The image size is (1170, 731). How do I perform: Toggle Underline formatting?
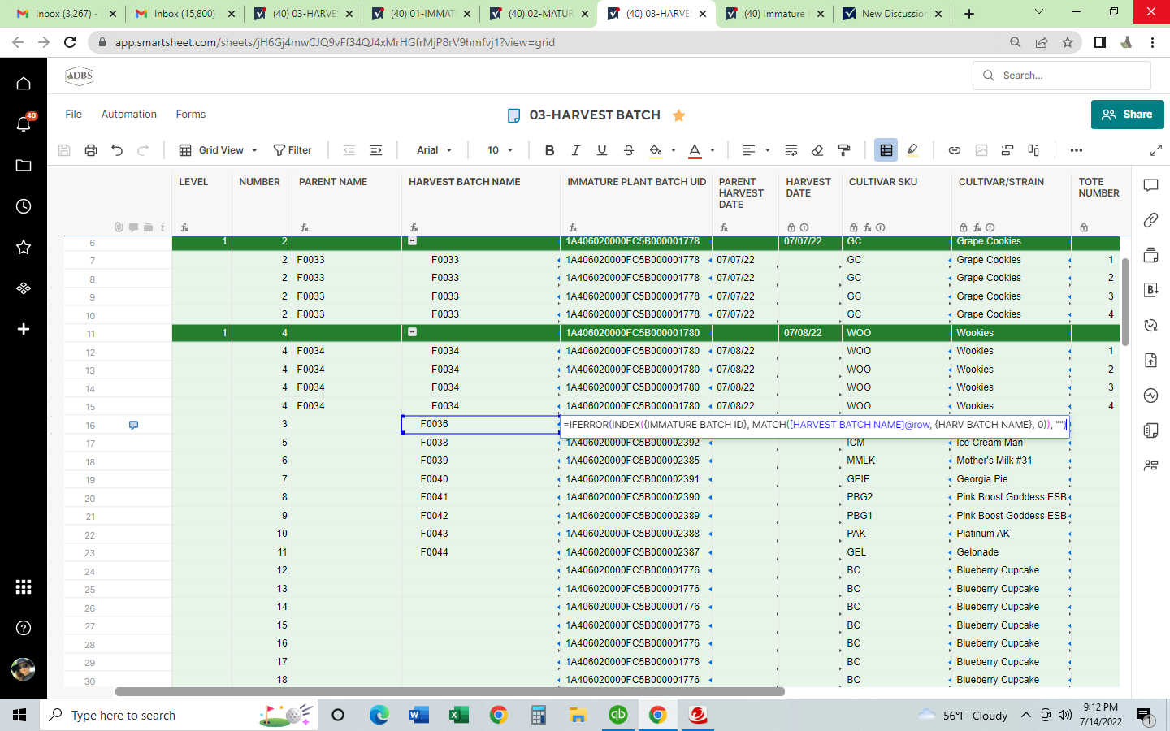pyautogui.click(x=602, y=150)
